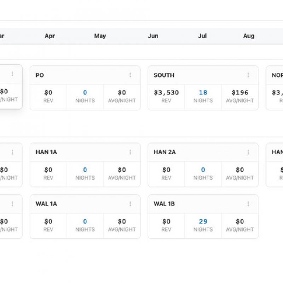Switch to the May month
Image resolution: width=283 pixels, height=283 pixels.
(100, 36)
